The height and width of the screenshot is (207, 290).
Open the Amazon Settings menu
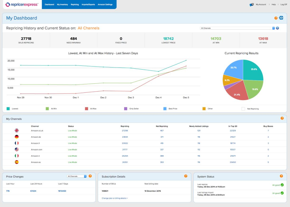pos(105,5)
